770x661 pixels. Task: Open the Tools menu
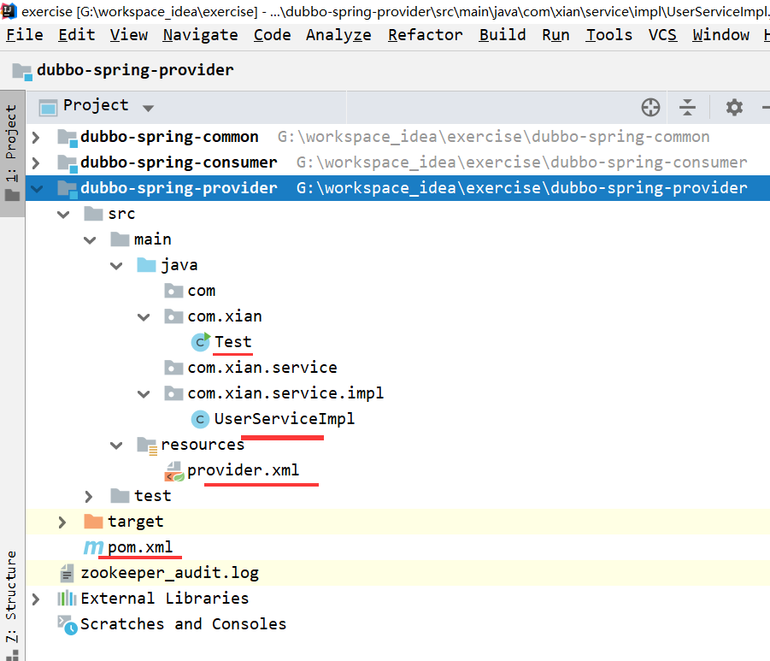coord(609,35)
